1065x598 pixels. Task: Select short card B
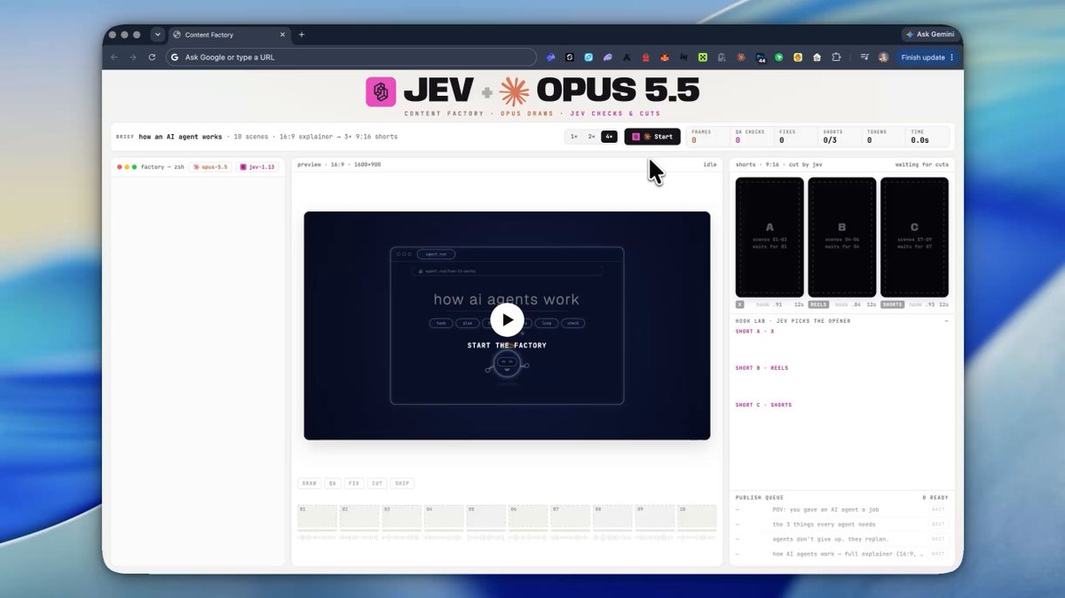tap(842, 237)
